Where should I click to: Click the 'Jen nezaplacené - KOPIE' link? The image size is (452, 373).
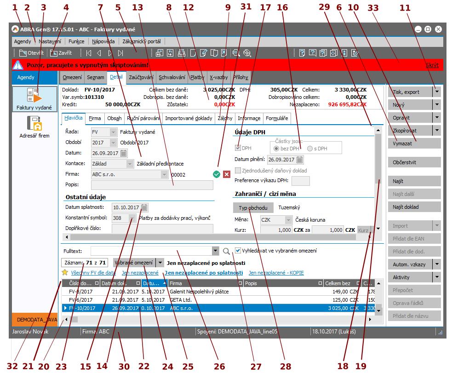point(276,273)
